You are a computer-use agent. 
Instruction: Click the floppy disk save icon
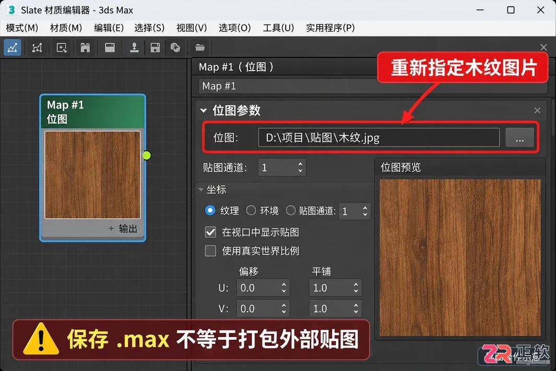click(155, 48)
